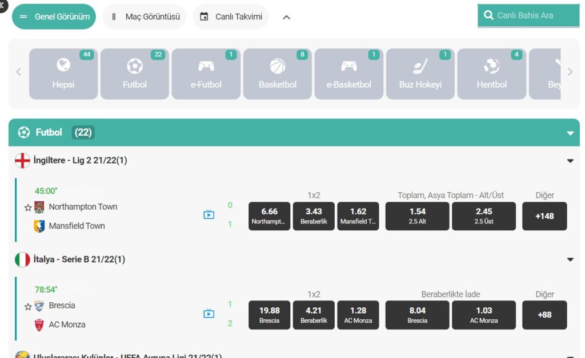The image size is (585, 358).
Task: Favorite the Brescia vs AC Monza star
Action: 28,307
